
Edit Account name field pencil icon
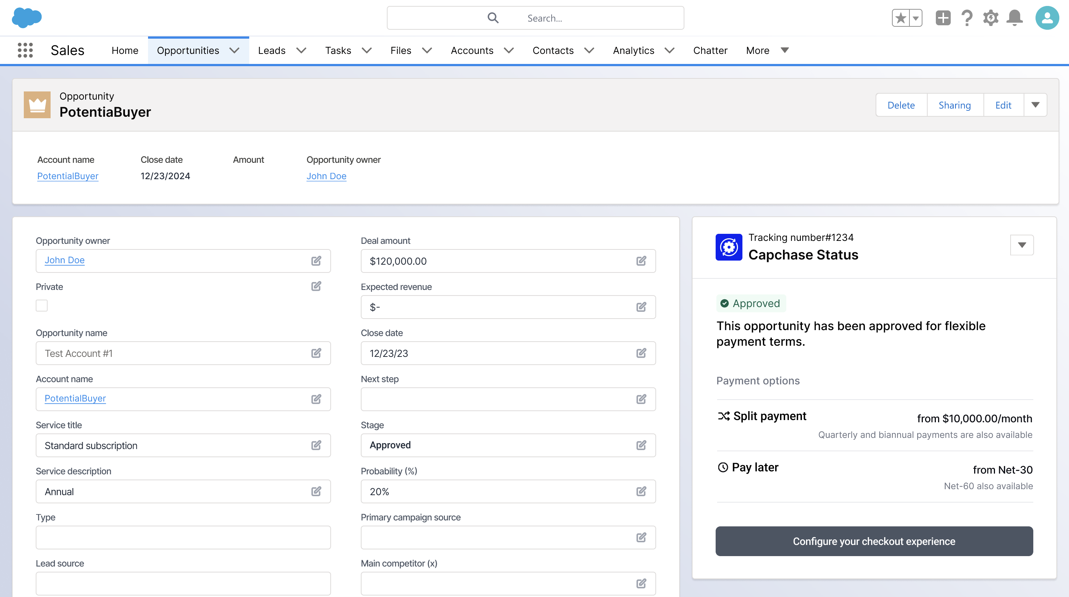pos(316,399)
